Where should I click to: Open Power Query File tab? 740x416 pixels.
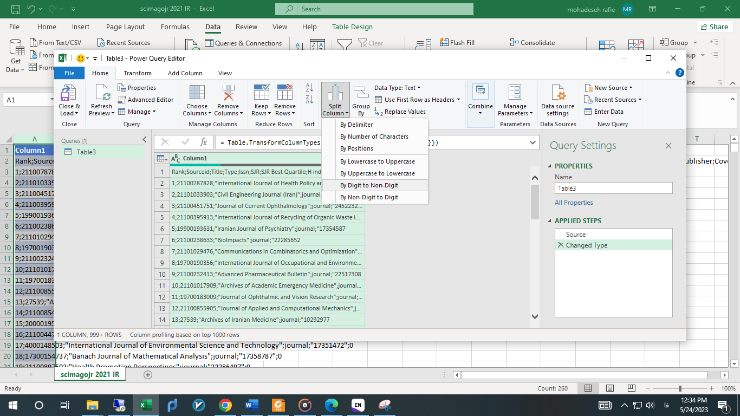pyautogui.click(x=69, y=73)
